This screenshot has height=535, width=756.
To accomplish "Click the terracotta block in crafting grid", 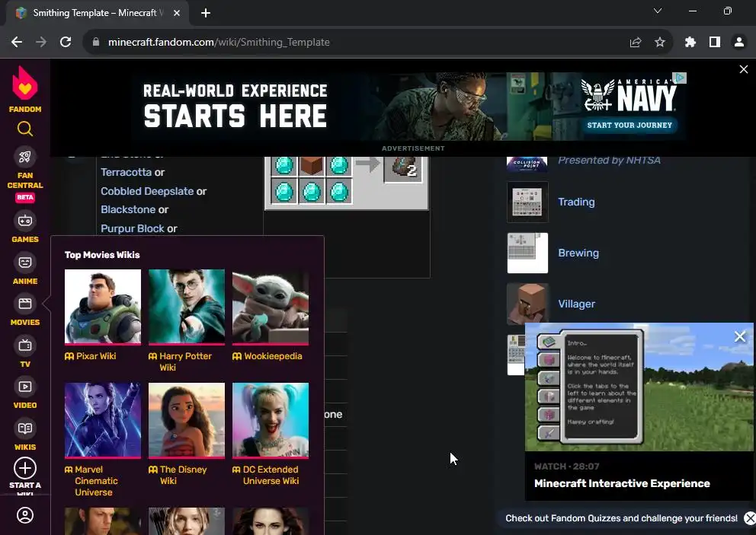I will 311,165.
